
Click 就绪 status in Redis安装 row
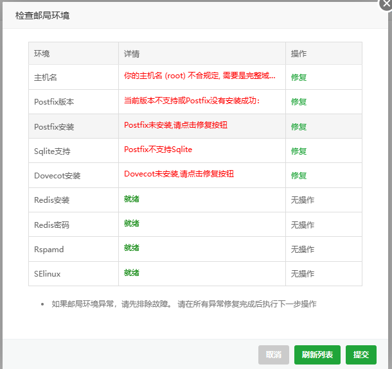coord(132,199)
